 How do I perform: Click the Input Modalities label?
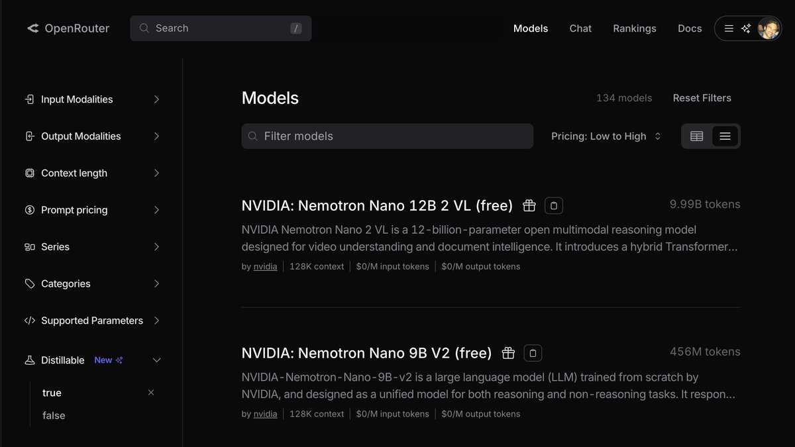click(77, 99)
